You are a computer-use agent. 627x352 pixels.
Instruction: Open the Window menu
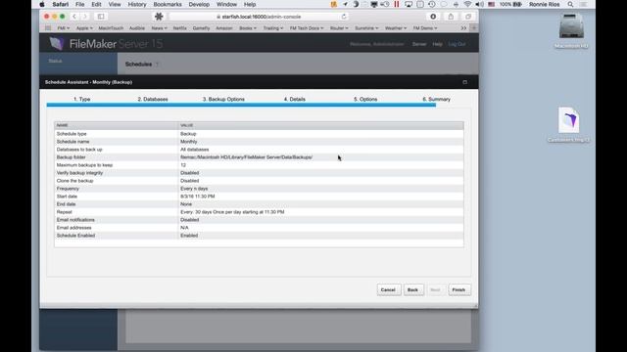(x=226, y=4)
